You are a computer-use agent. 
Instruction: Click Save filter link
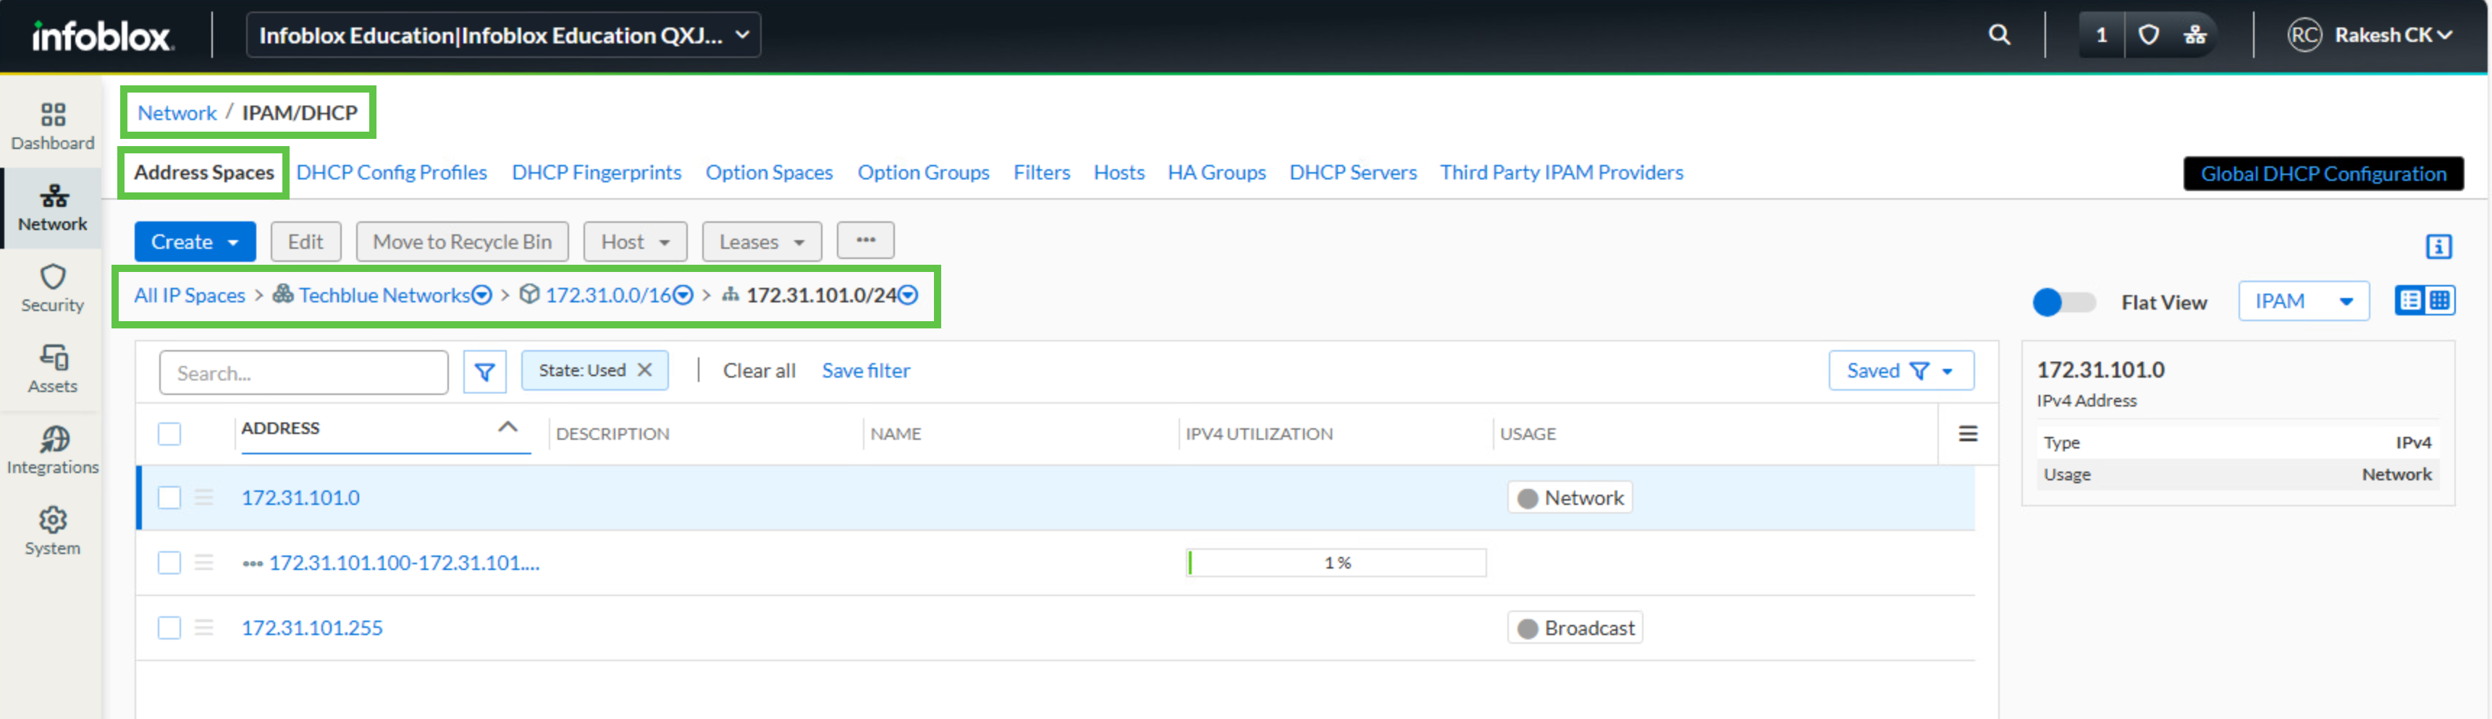pyautogui.click(x=866, y=371)
